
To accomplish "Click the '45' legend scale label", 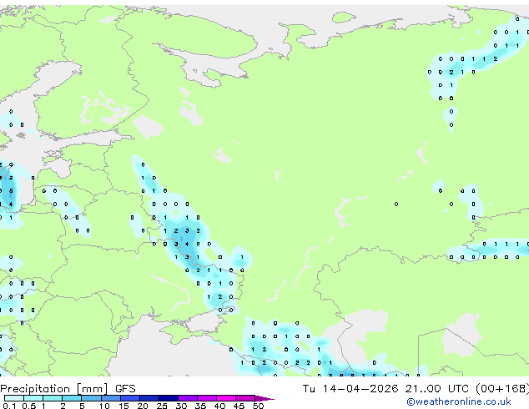I will 239,406.
